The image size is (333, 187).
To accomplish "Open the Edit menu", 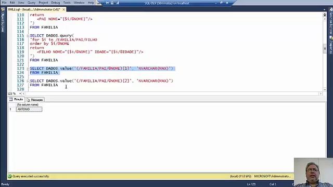I will [12, 3].
